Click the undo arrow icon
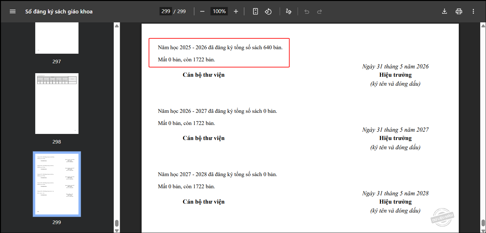 click(307, 12)
